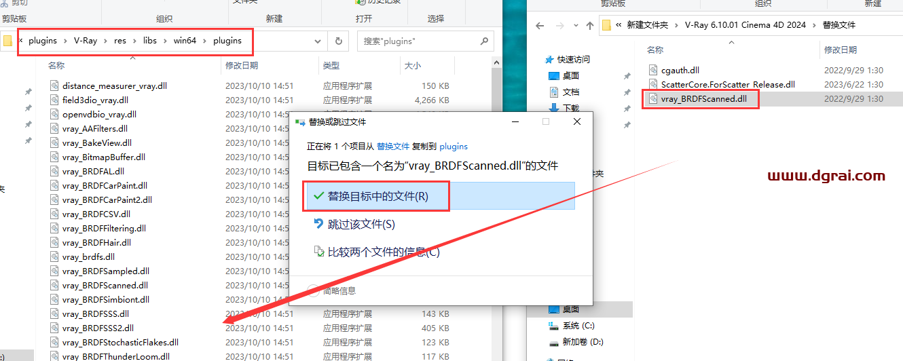Screen dimensions: 903x361
Task: Click the vray_BRDFCarPaint2.dll file icon
Action: [54, 200]
